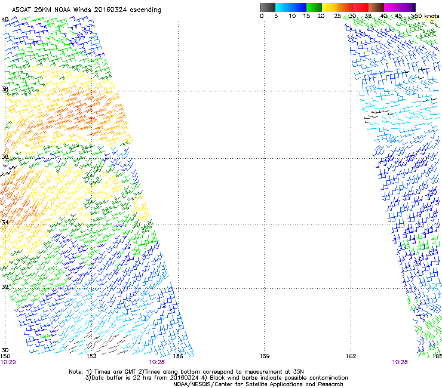The image size is (442, 388).
Task: Select the gray 0-5 knots legend swatch
Action: (268, 7)
